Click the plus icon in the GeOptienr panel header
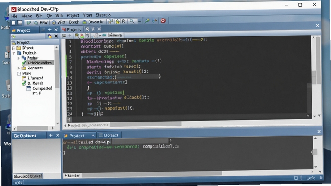 [50, 136]
